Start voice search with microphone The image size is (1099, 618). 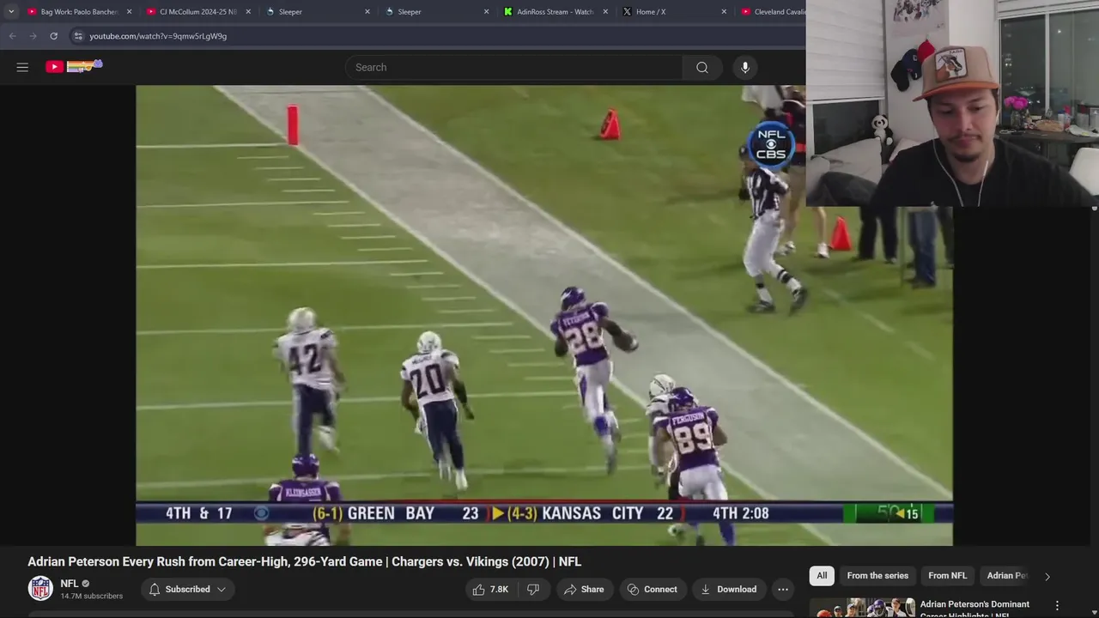745,67
